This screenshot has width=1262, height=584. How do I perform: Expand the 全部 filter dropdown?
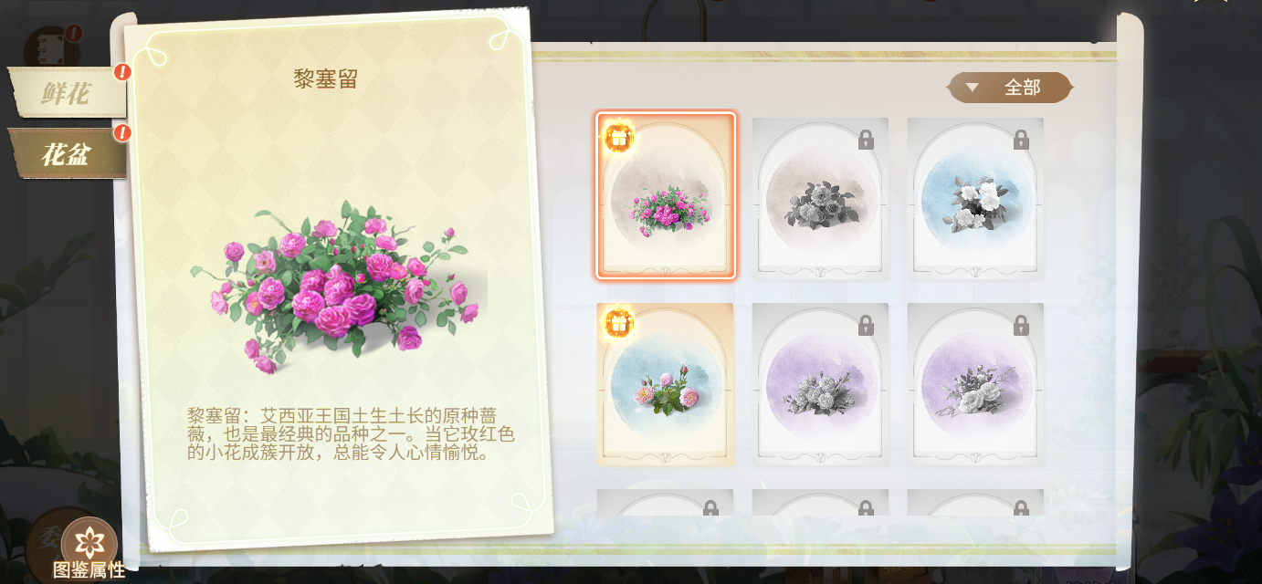1010,88
